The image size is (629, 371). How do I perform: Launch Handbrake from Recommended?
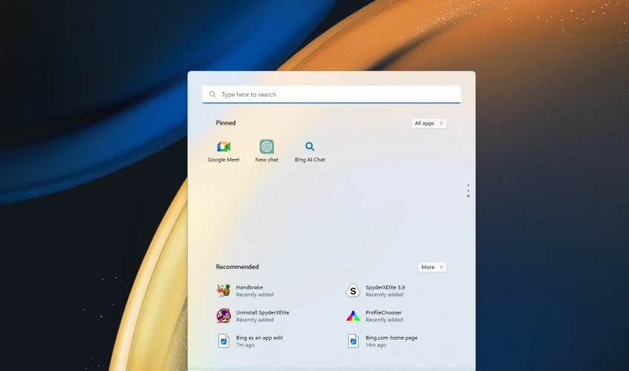[x=224, y=291]
